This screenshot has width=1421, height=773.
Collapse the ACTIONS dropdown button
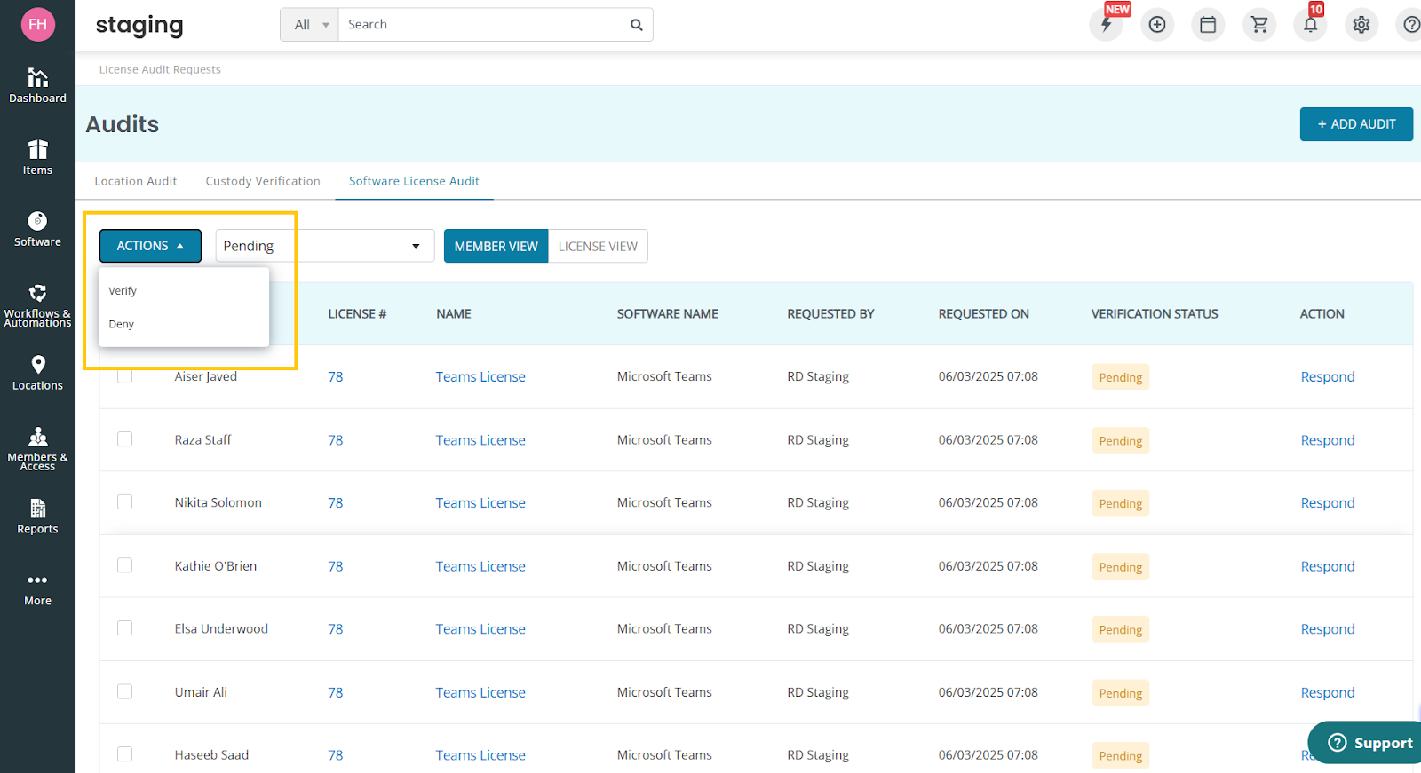(x=150, y=246)
